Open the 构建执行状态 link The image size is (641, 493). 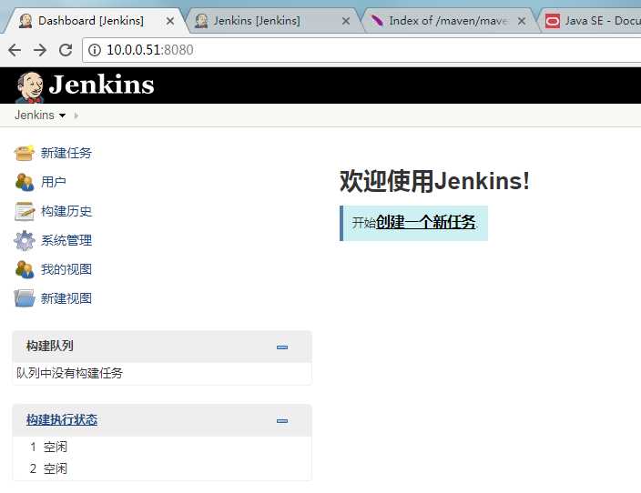[x=62, y=419]
